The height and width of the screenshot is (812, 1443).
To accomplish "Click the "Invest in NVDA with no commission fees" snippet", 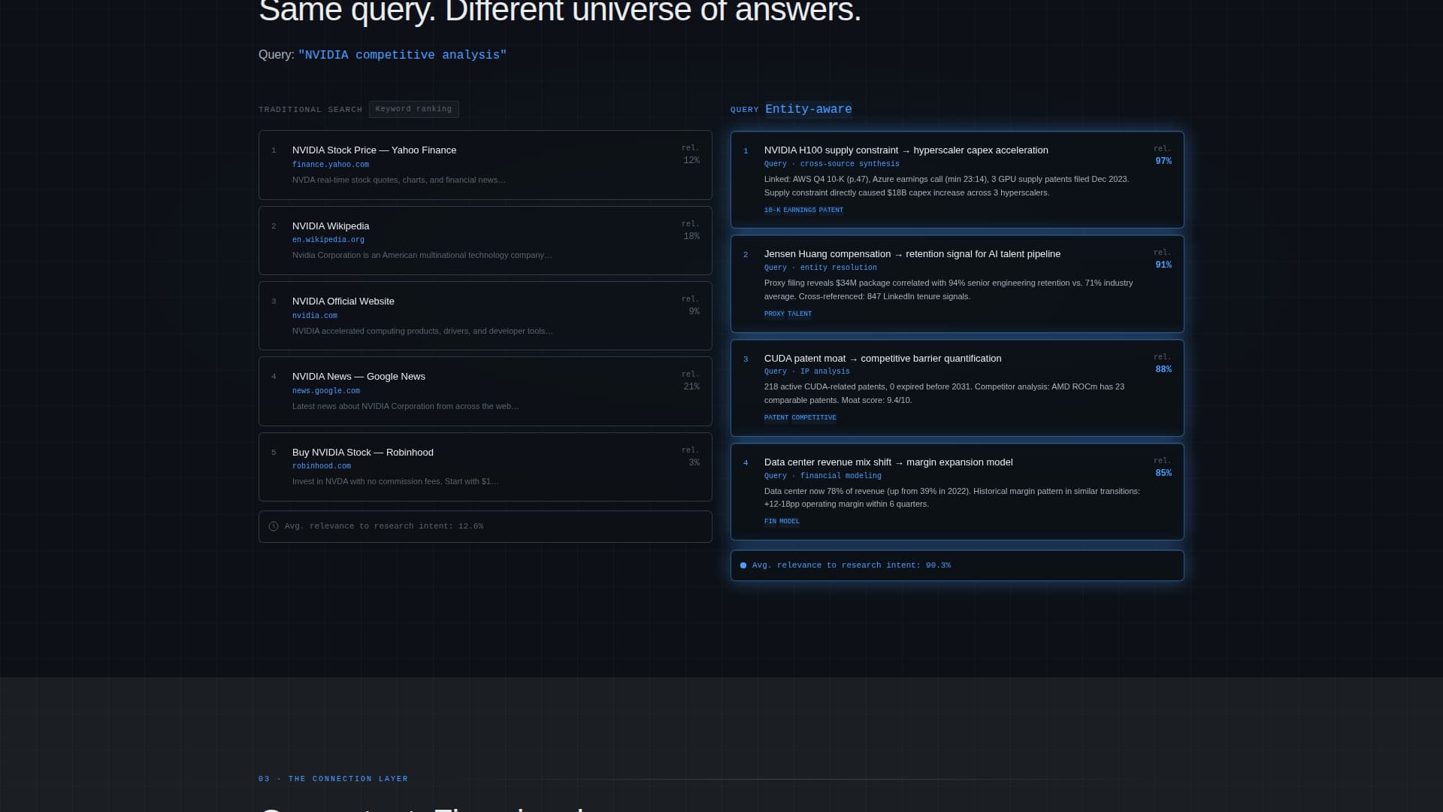I will pyautogui.click(x=395, y=482).
